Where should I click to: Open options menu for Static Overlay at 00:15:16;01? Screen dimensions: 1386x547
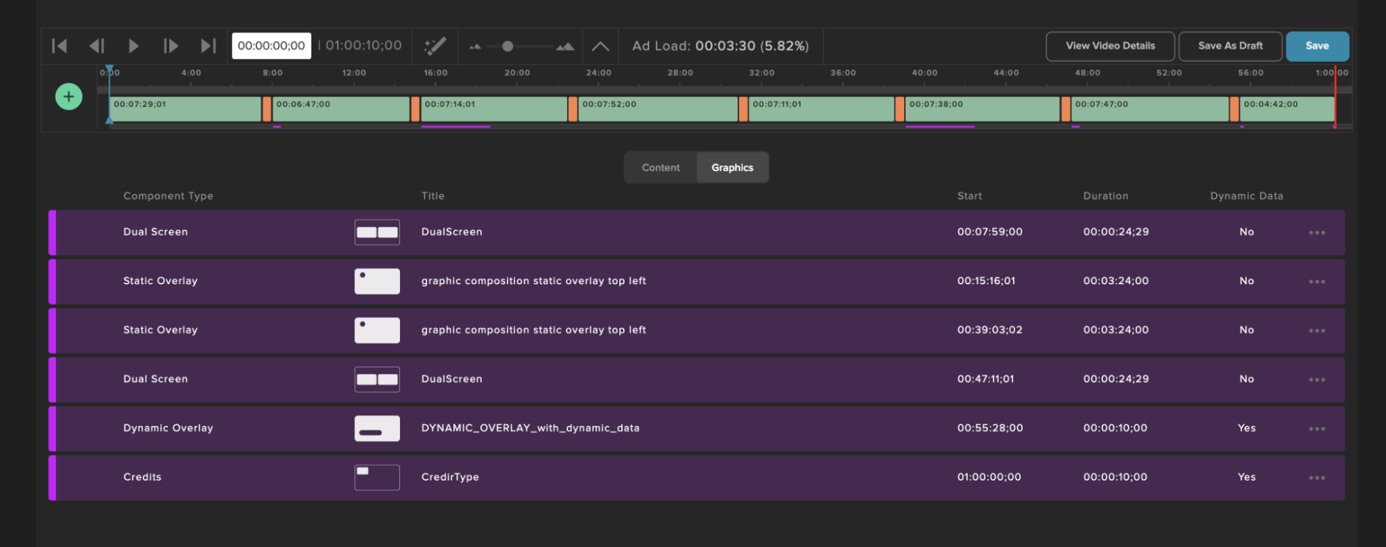[x=1317, y=282]
